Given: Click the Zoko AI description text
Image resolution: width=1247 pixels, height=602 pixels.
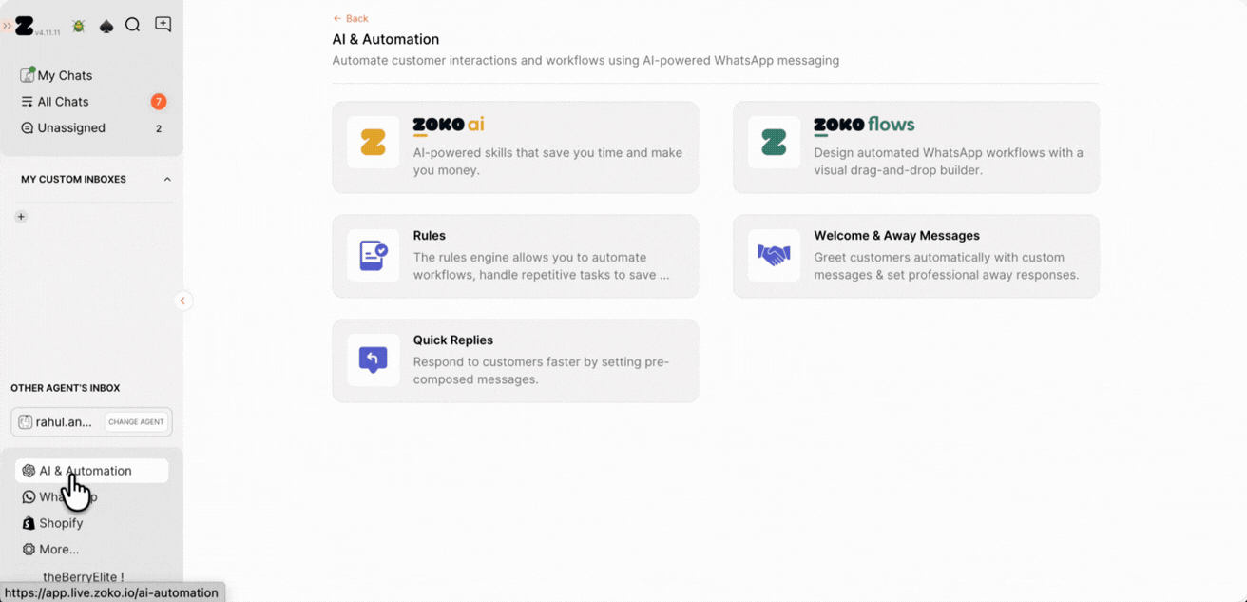Looking at the screenshot, I should [547, 162].
